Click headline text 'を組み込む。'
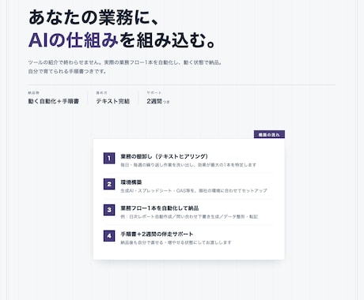Image resolution: width=364 pixels, height=300 pixels. [168, 40]
